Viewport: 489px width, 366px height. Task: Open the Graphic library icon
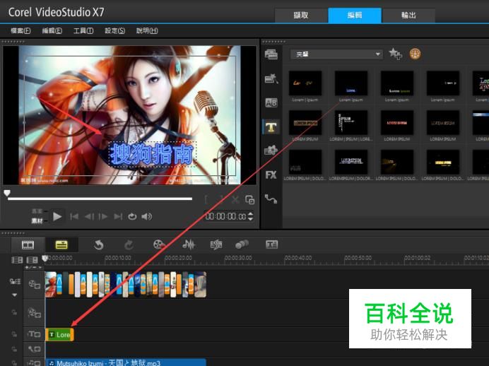click(x=271, y=150)
